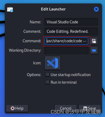Click the "Options:" label
The width and height of the screenshot is (105, 117).
34,75
